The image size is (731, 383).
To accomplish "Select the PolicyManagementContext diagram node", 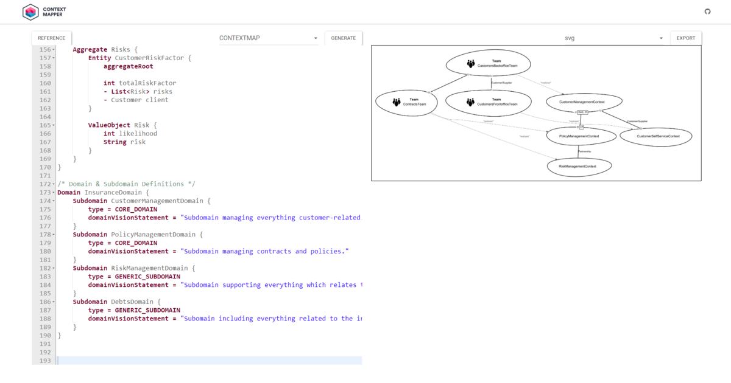I will click(579, 136).
